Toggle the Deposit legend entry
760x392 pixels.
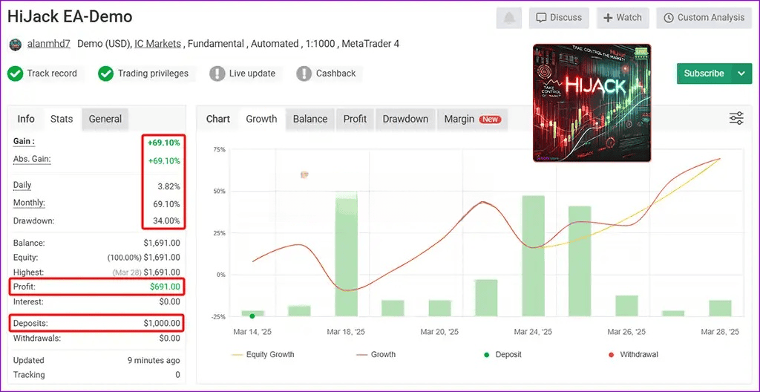pos(502,355)
